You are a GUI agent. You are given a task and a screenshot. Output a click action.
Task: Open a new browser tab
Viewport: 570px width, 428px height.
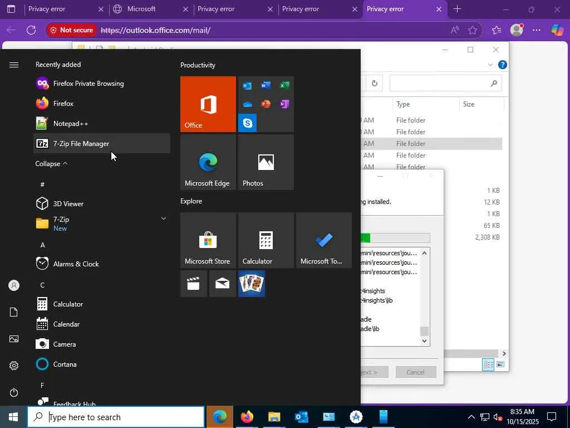458,9
